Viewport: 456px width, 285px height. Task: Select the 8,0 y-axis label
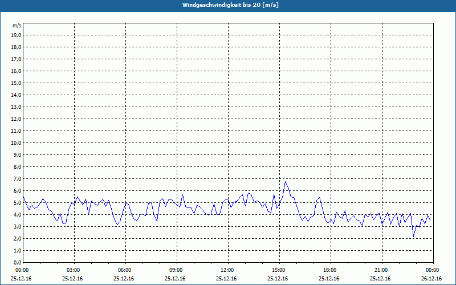point(17,167)
